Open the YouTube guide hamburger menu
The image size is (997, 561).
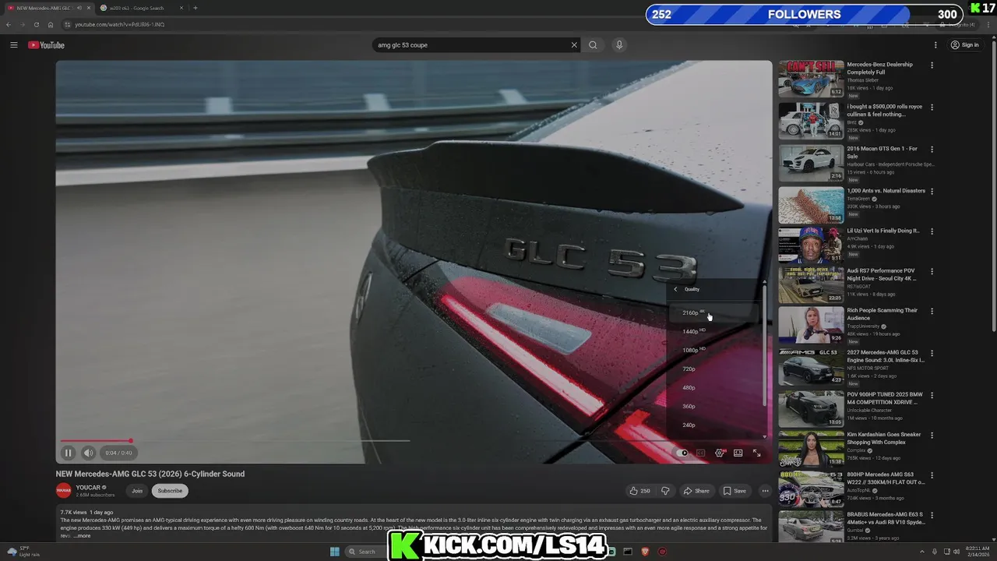(x=13, y=45)
